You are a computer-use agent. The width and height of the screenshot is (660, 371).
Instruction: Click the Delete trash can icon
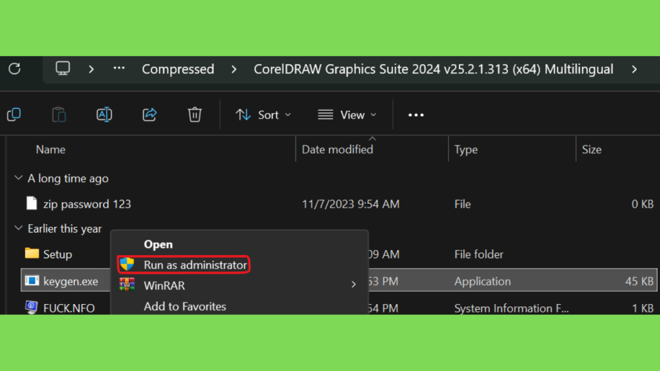pos(195,115)
